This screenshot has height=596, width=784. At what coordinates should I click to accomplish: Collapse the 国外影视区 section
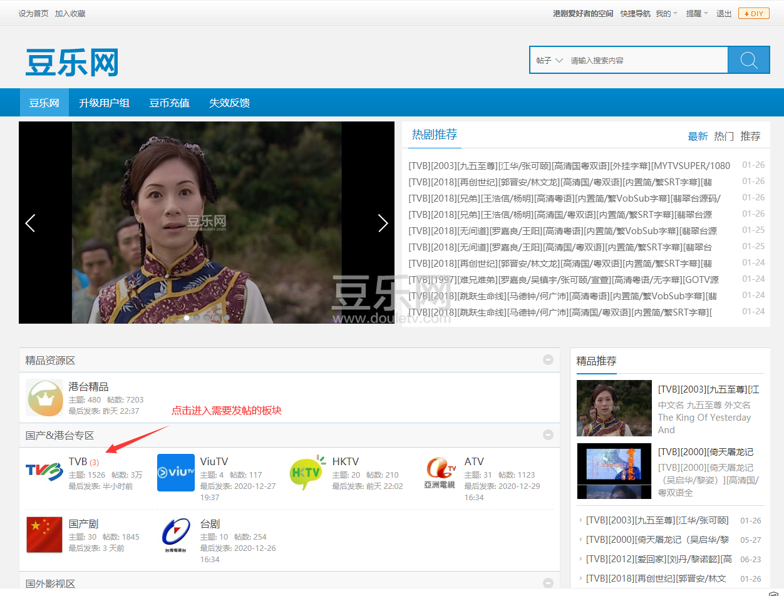point(548,583)
